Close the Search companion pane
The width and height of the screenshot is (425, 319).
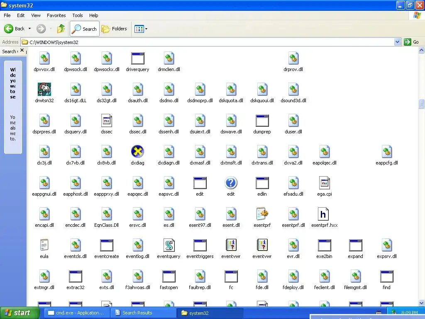pyautogui.click(x=22, y=50)
